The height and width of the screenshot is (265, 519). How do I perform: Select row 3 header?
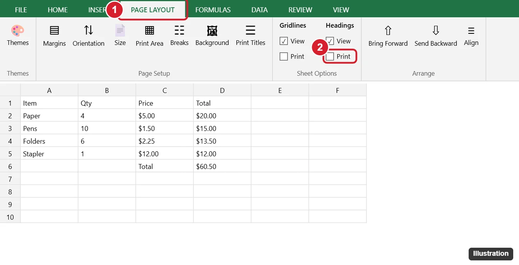pyautogui.click(x=10, y=128)
